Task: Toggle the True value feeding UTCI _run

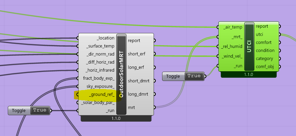Action: click(x=194, y=76)
